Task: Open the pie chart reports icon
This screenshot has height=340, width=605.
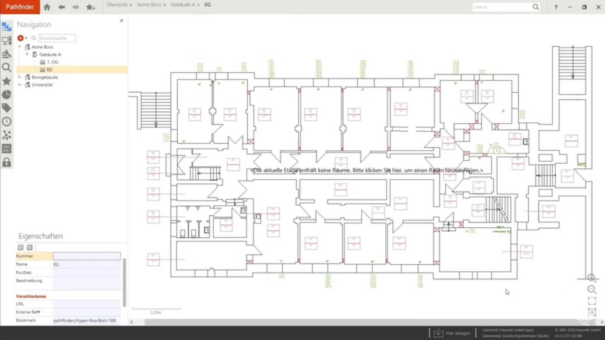Action: pos(6,94)
